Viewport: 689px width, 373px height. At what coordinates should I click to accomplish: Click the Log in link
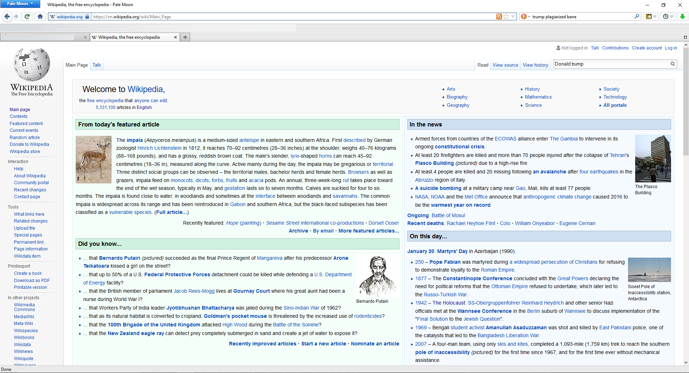(x=671, y=48)
